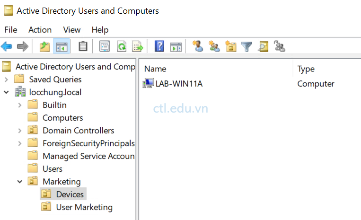This screenshot has width=361, height=220.
Task: Create a new user with toolbar icon
Action: click(x=198, y=46)
